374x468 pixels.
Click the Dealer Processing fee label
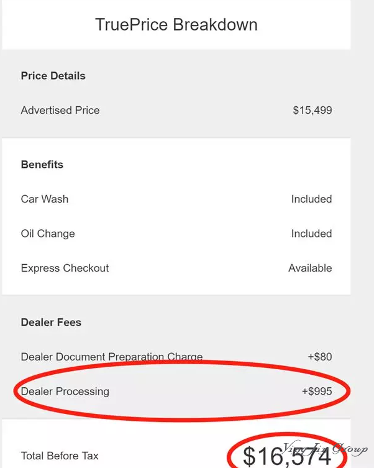pyautogui.click(x=65, y=392)
